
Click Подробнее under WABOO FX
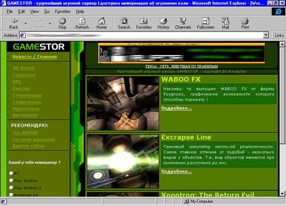176,108
